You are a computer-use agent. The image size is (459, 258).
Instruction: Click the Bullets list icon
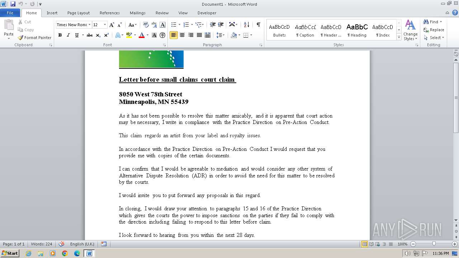174,25
